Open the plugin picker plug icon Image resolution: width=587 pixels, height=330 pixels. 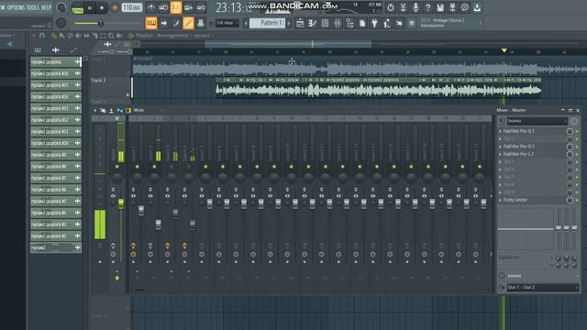[374, 23]
